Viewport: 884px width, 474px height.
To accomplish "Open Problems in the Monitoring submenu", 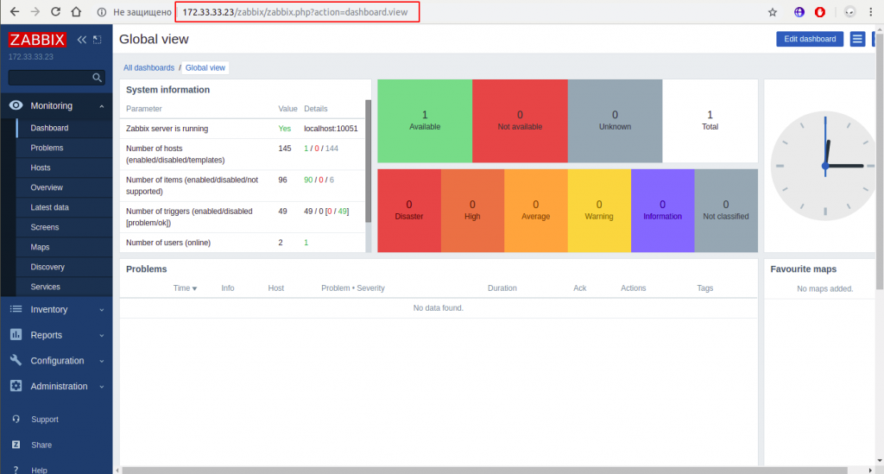I will [x=47, y=148].
